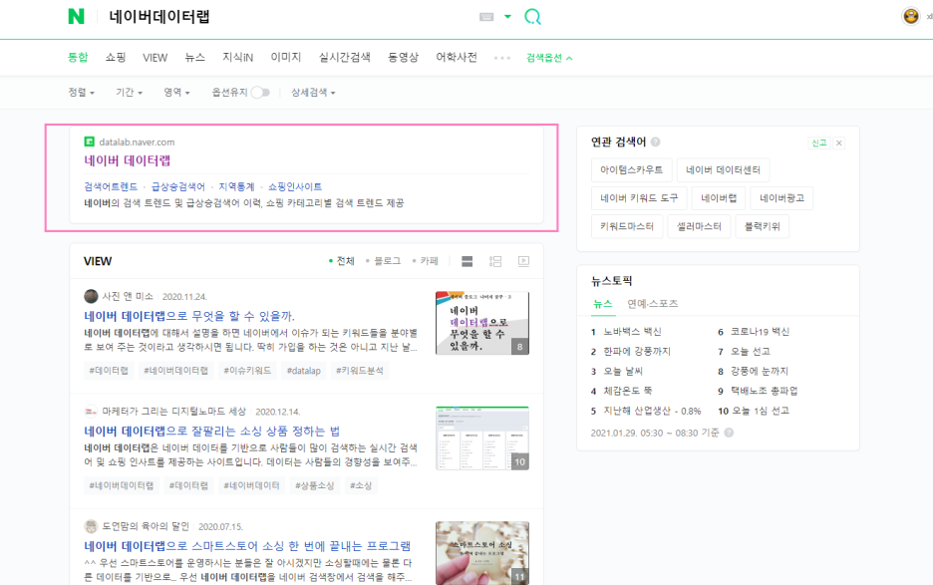
Task: Toggle the 옵션유지 switch
Action: (x=260, y=93)
